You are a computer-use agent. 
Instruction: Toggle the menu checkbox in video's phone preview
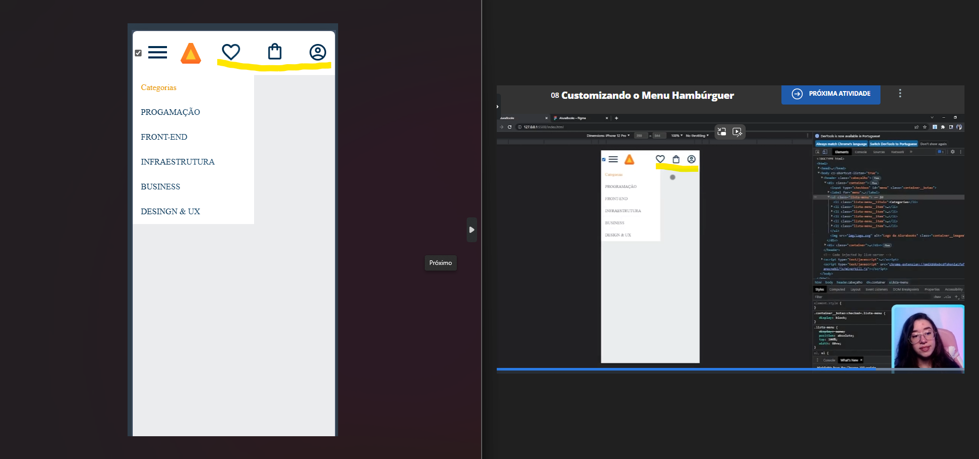(x=604, y=159)
